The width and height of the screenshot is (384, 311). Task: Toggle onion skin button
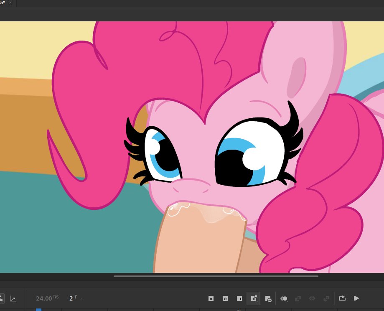[x=284, y=298]
